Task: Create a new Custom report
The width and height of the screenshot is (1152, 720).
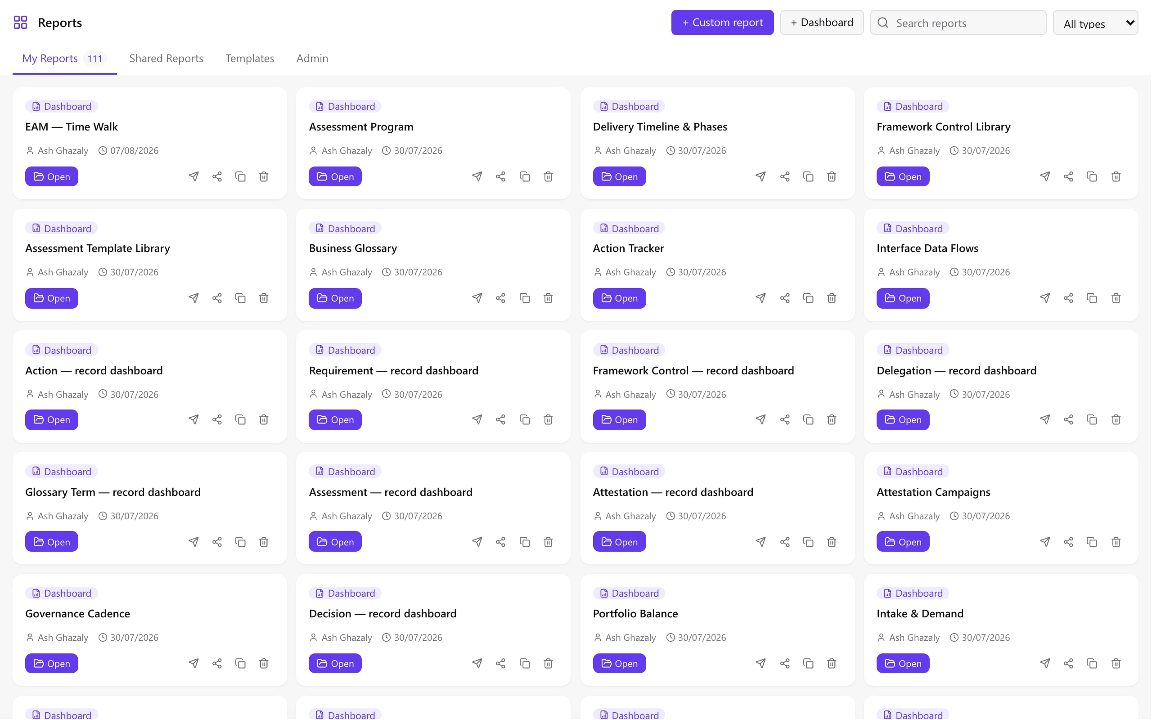Action: pyautogui.click(x=723, y=22)
